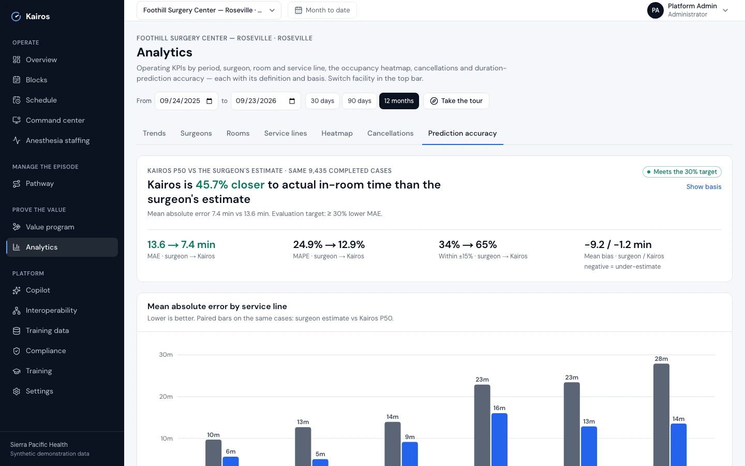Click the From date input field
The image size is (745, 466).
tap(186, 101)
